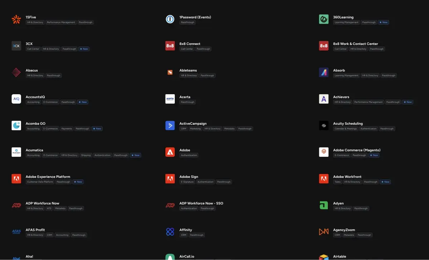
Task: Click the Affinity logo icon
Action: click(x=170, y=232)
